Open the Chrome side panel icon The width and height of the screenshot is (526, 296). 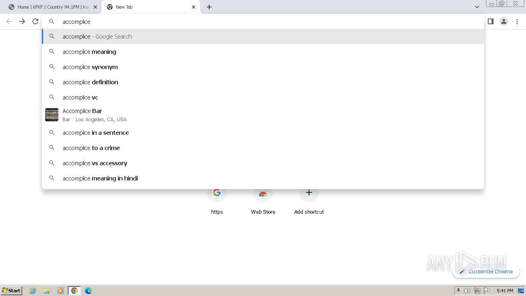[491, 21]
